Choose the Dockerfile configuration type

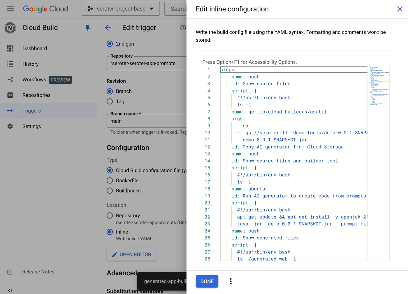pyautogui.click(x=110, y=181)
